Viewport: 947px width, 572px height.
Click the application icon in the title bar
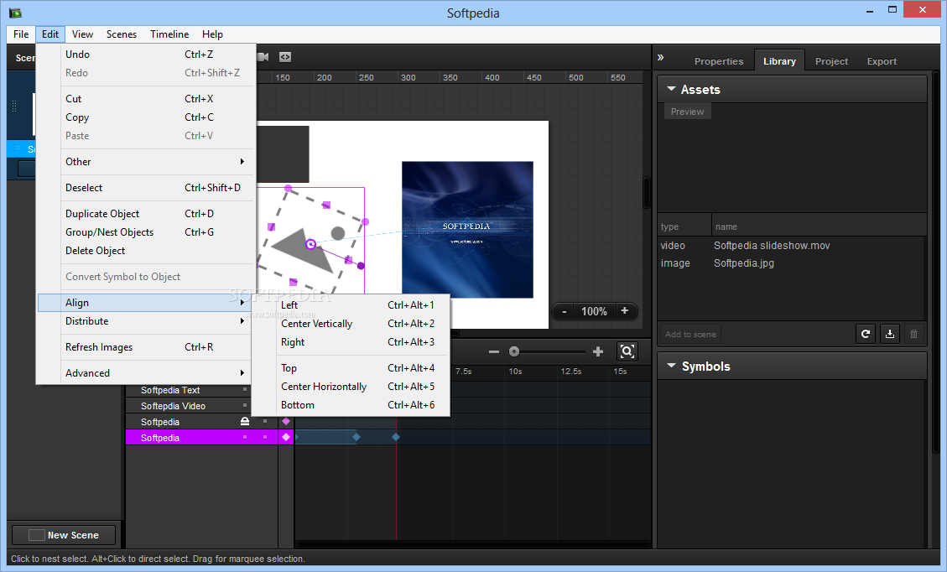click(15, 13)
